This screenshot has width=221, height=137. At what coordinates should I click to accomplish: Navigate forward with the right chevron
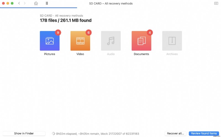(x=25, y=3)
